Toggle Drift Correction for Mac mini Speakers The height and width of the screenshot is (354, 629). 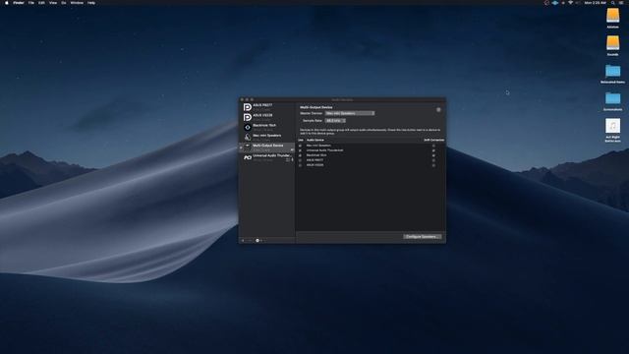point(433,146)
